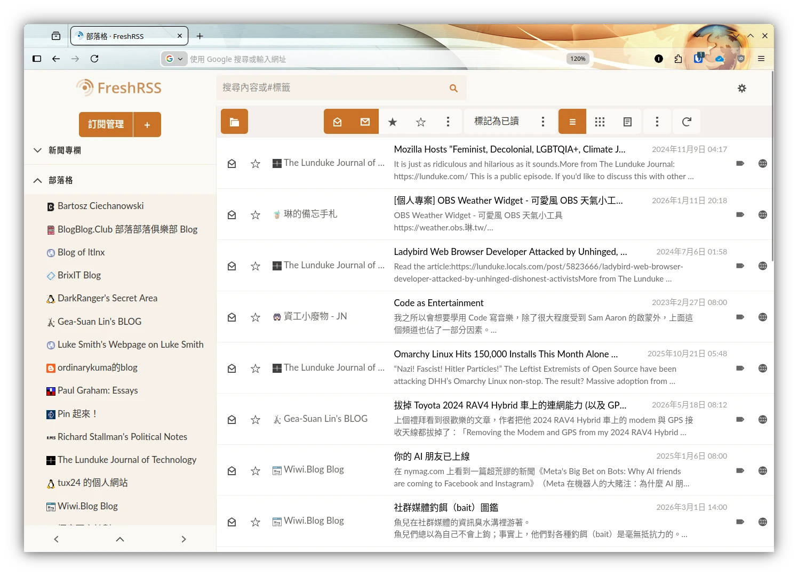Click the 120% zoom indicator in the address bar
The height and width of the screenshot is (576, 798).
click(578, 59)
